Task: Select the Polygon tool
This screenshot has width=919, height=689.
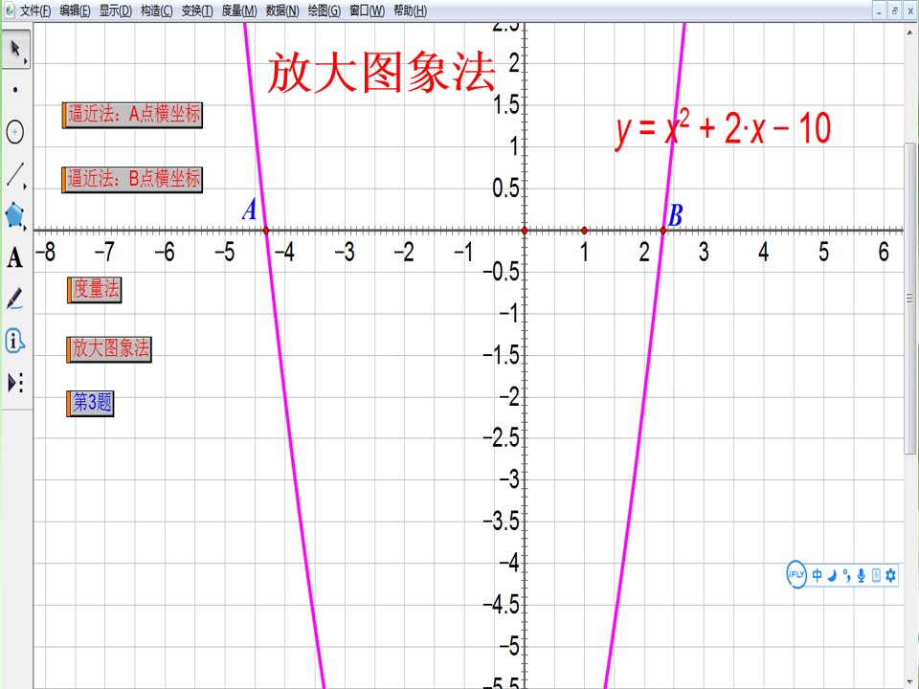Action: 15,215
